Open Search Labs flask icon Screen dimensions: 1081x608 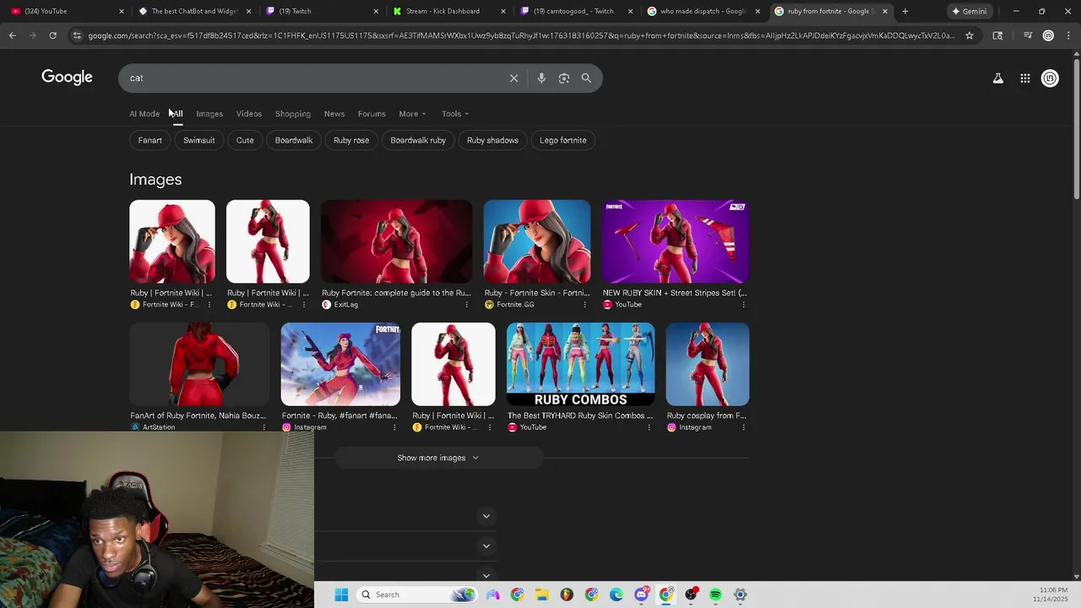point(997,79)
